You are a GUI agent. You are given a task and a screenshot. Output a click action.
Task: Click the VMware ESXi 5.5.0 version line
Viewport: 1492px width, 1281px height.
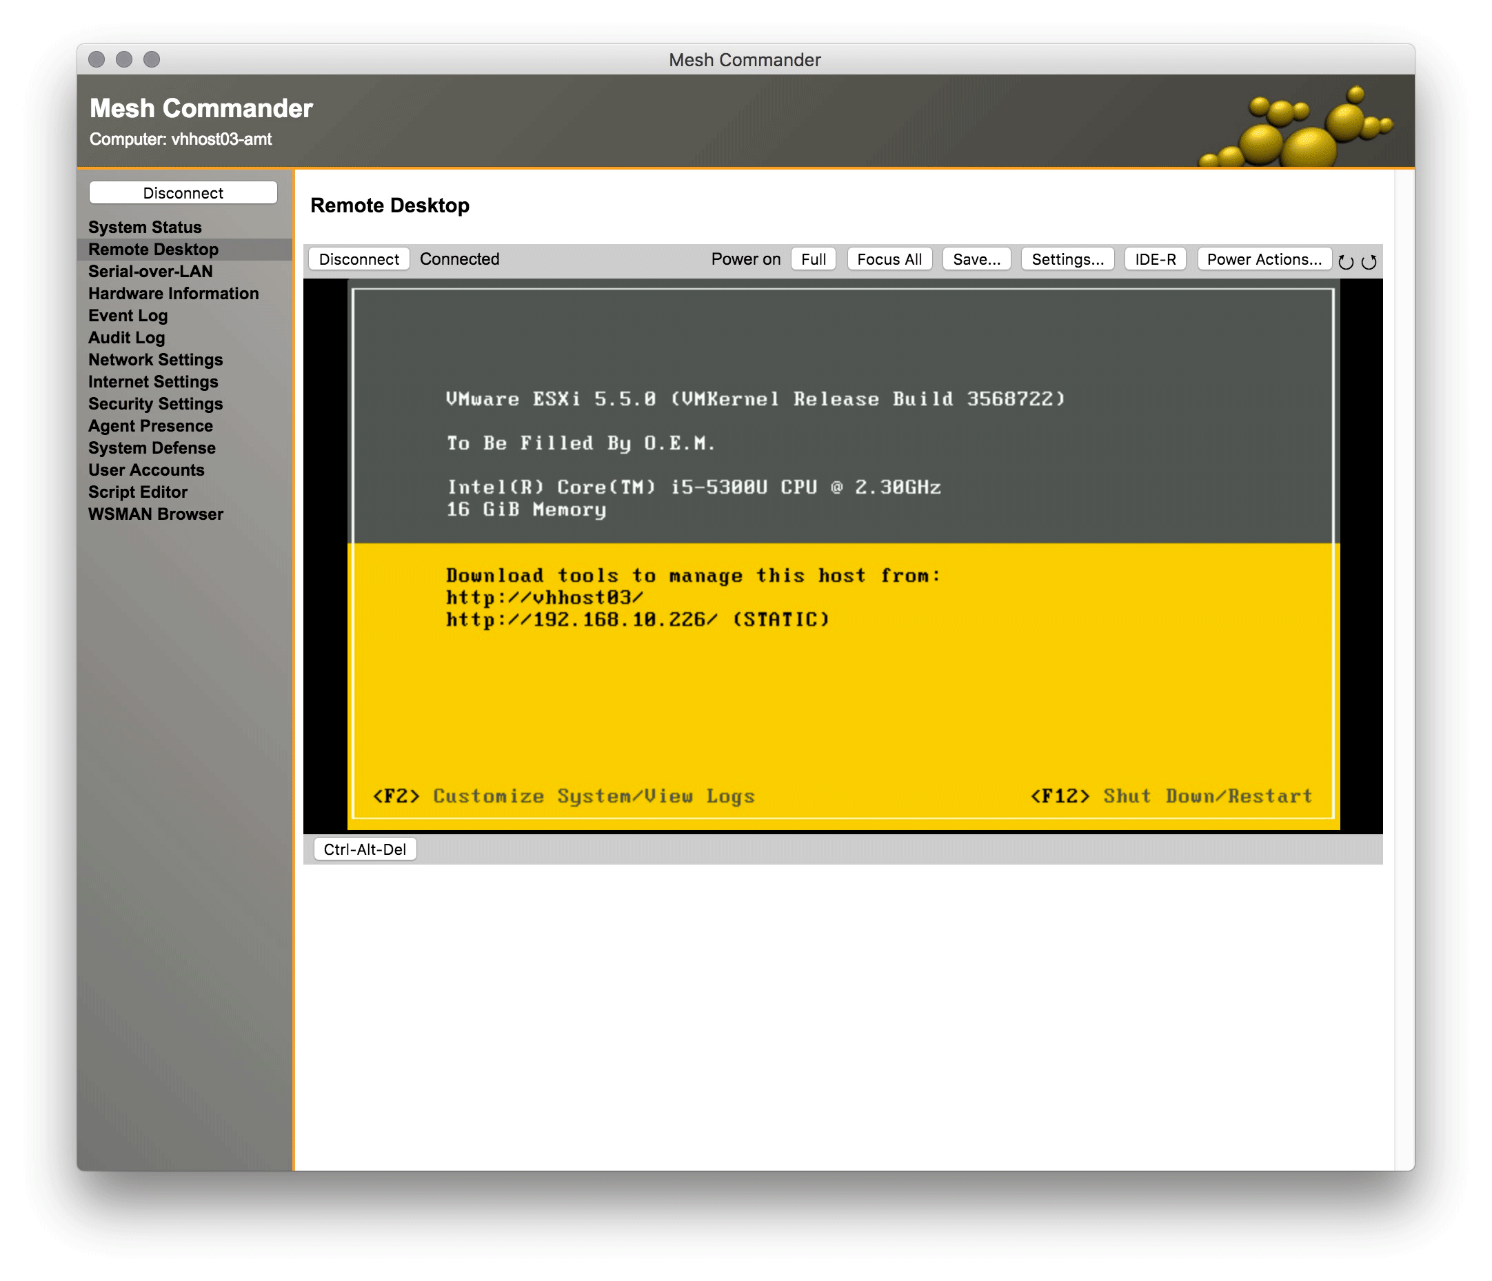756,399
